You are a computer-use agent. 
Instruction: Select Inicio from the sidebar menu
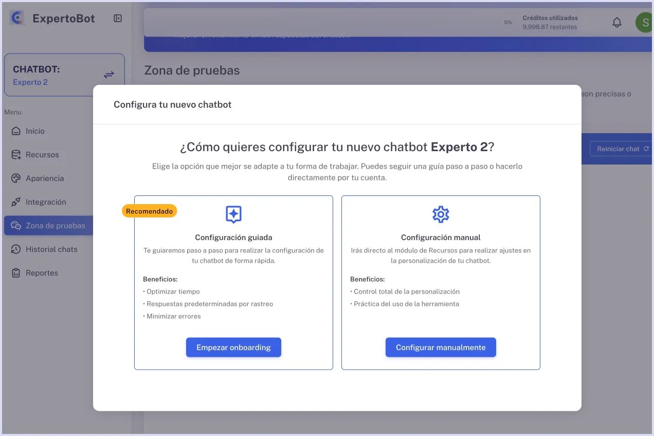[x=15, y=131]
